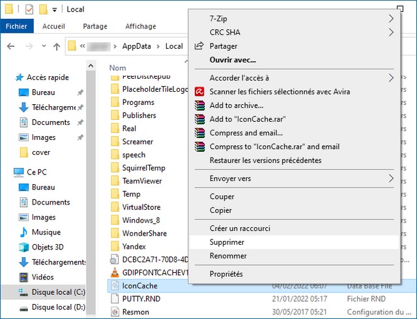The height and width of the screenshot is (319, 417).
Task: Click the Disque local (C:) drive icon
Action: [x=23, y=292]
